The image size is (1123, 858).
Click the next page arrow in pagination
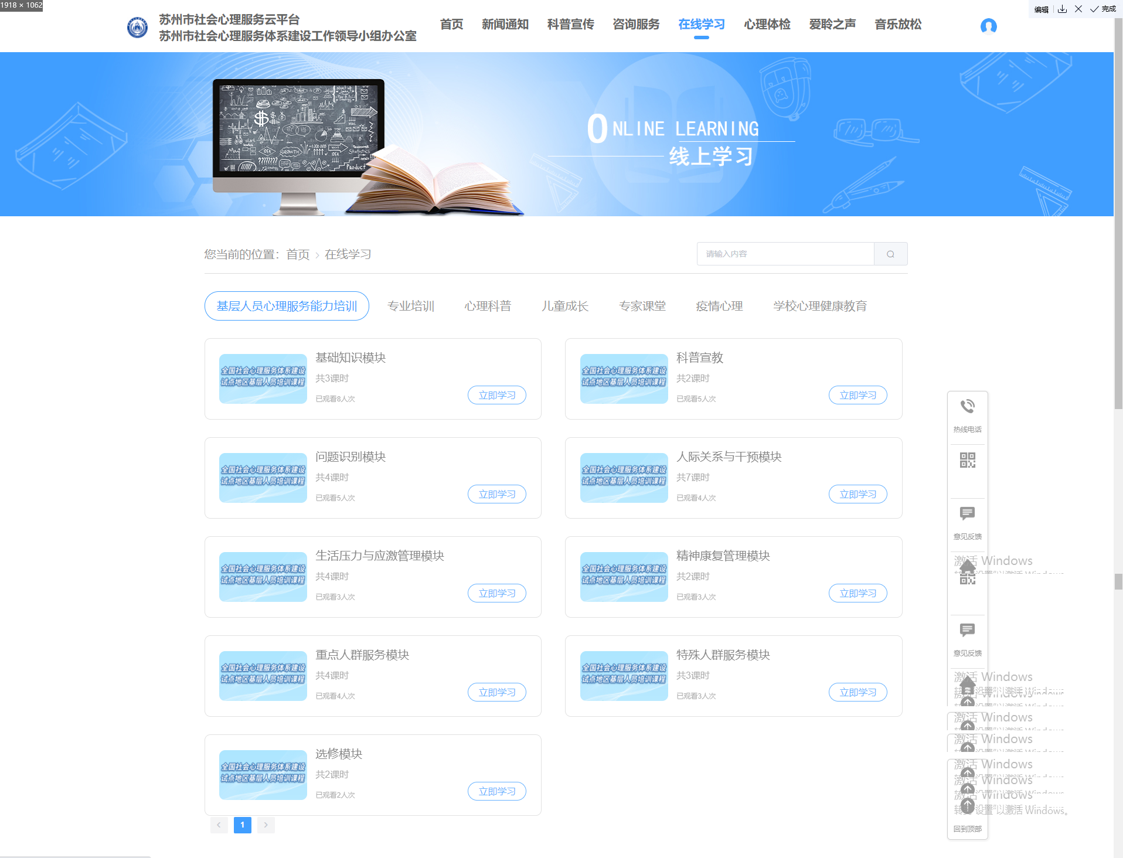point(266,825)
